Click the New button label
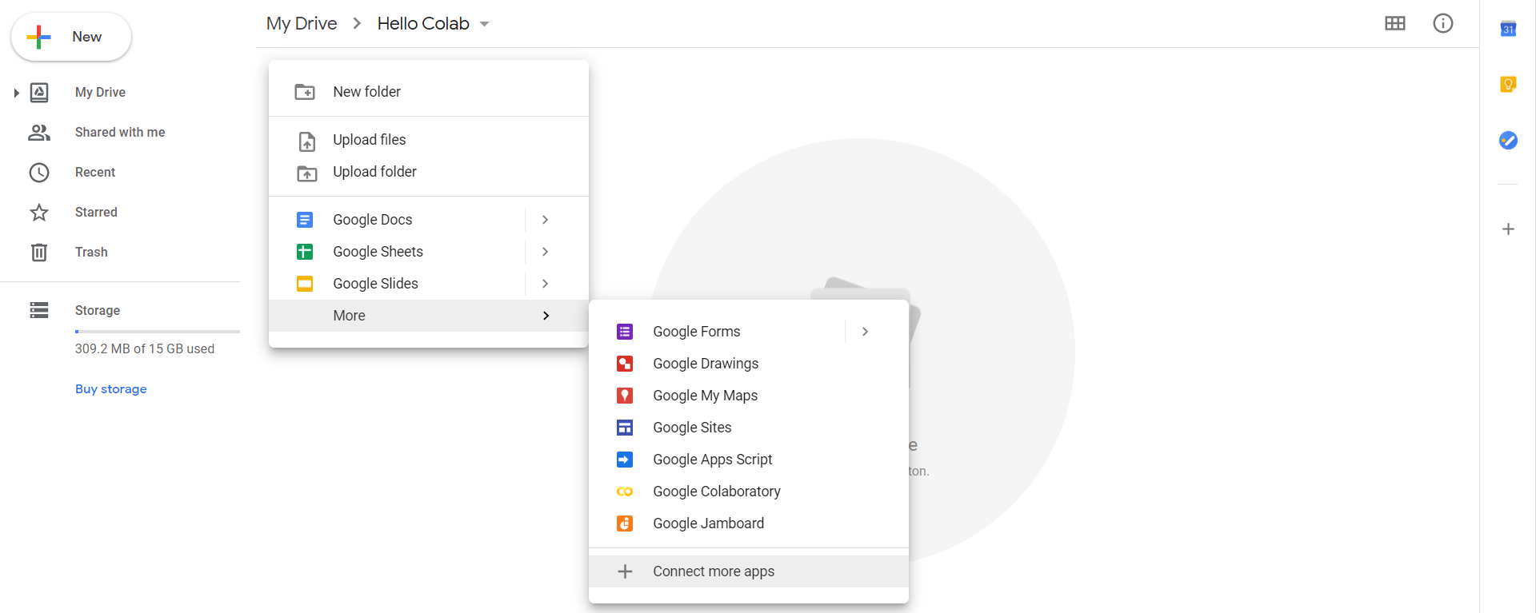The width and height of the screenshot is (1536, 613). pos(86,37)
